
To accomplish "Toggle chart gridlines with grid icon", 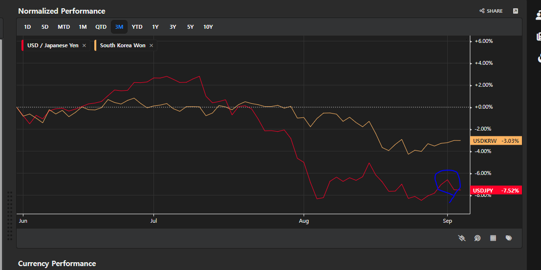I will (x=493, y=238).
